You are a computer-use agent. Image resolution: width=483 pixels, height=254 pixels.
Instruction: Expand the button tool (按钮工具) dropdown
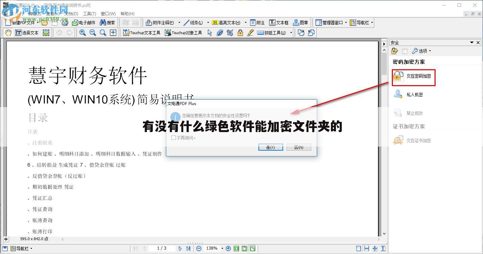[291, 33]
